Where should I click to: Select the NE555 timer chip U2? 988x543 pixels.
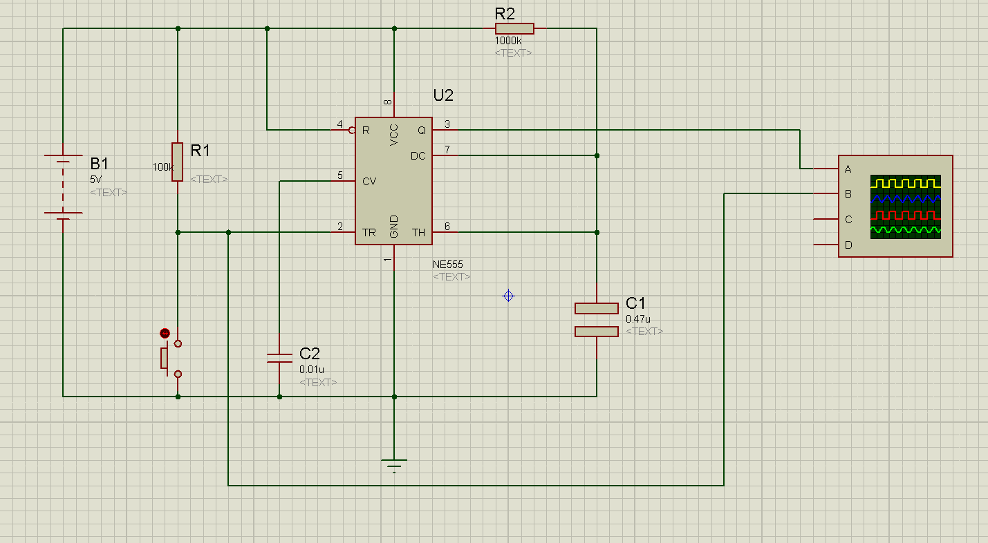(393, 181)
